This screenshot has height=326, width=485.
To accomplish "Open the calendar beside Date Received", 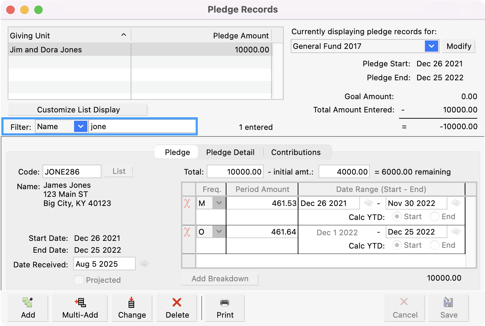I will 145,264.
